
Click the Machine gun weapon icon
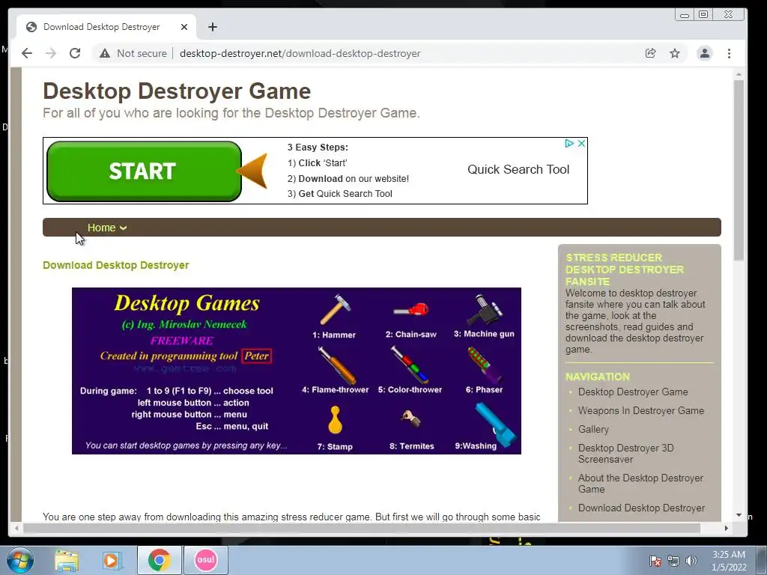point(485,310)
